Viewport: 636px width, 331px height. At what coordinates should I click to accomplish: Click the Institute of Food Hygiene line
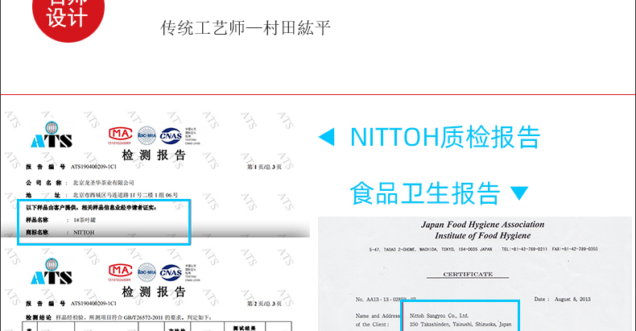pos(483,235)
